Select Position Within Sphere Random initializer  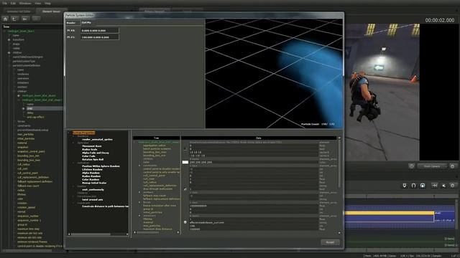click(101, 166)
